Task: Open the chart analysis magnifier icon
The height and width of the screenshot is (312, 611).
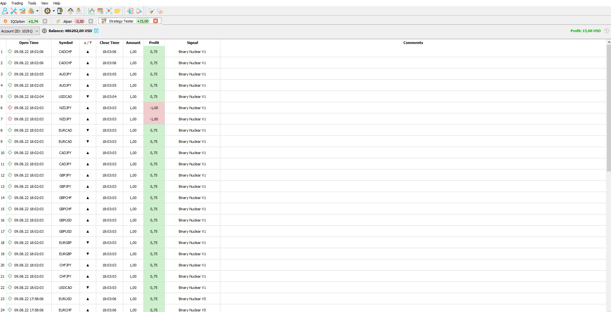Action: [x=22, y=11]
